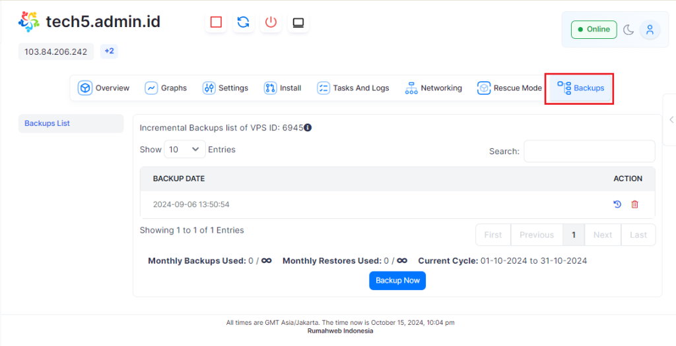
Task: Click the Showing 1 to 1 of 1 Entries text
Action: (x=192, y=230)
